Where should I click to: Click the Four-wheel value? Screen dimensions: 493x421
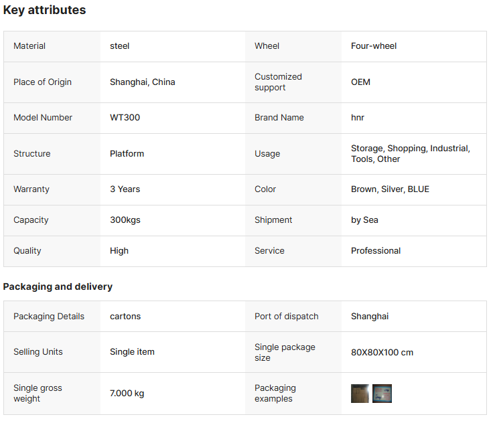pos(374,46)
